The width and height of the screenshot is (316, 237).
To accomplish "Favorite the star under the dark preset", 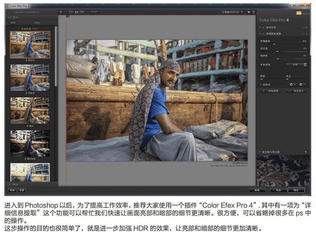I will tap(25, 159).
